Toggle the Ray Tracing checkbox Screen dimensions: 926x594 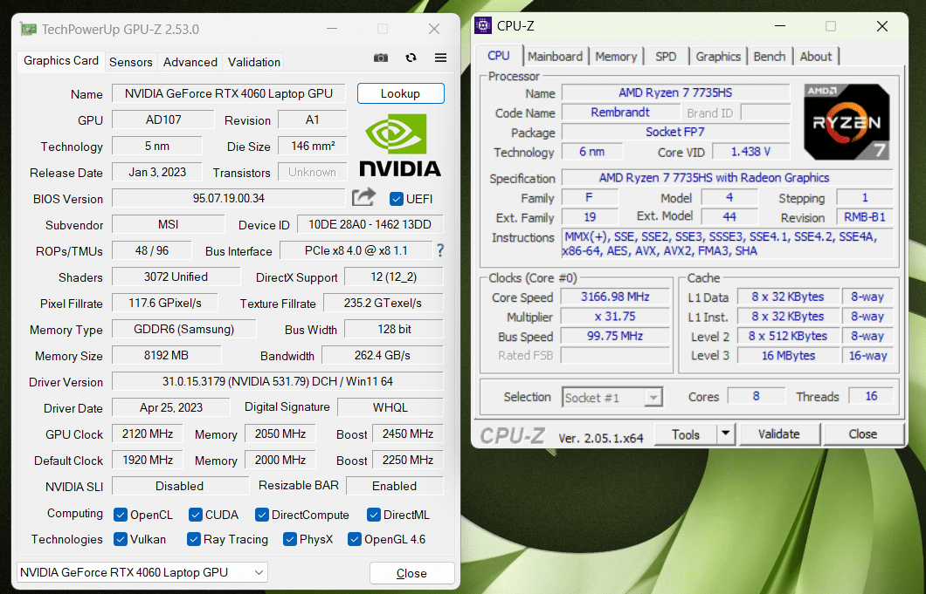[194, 539]
